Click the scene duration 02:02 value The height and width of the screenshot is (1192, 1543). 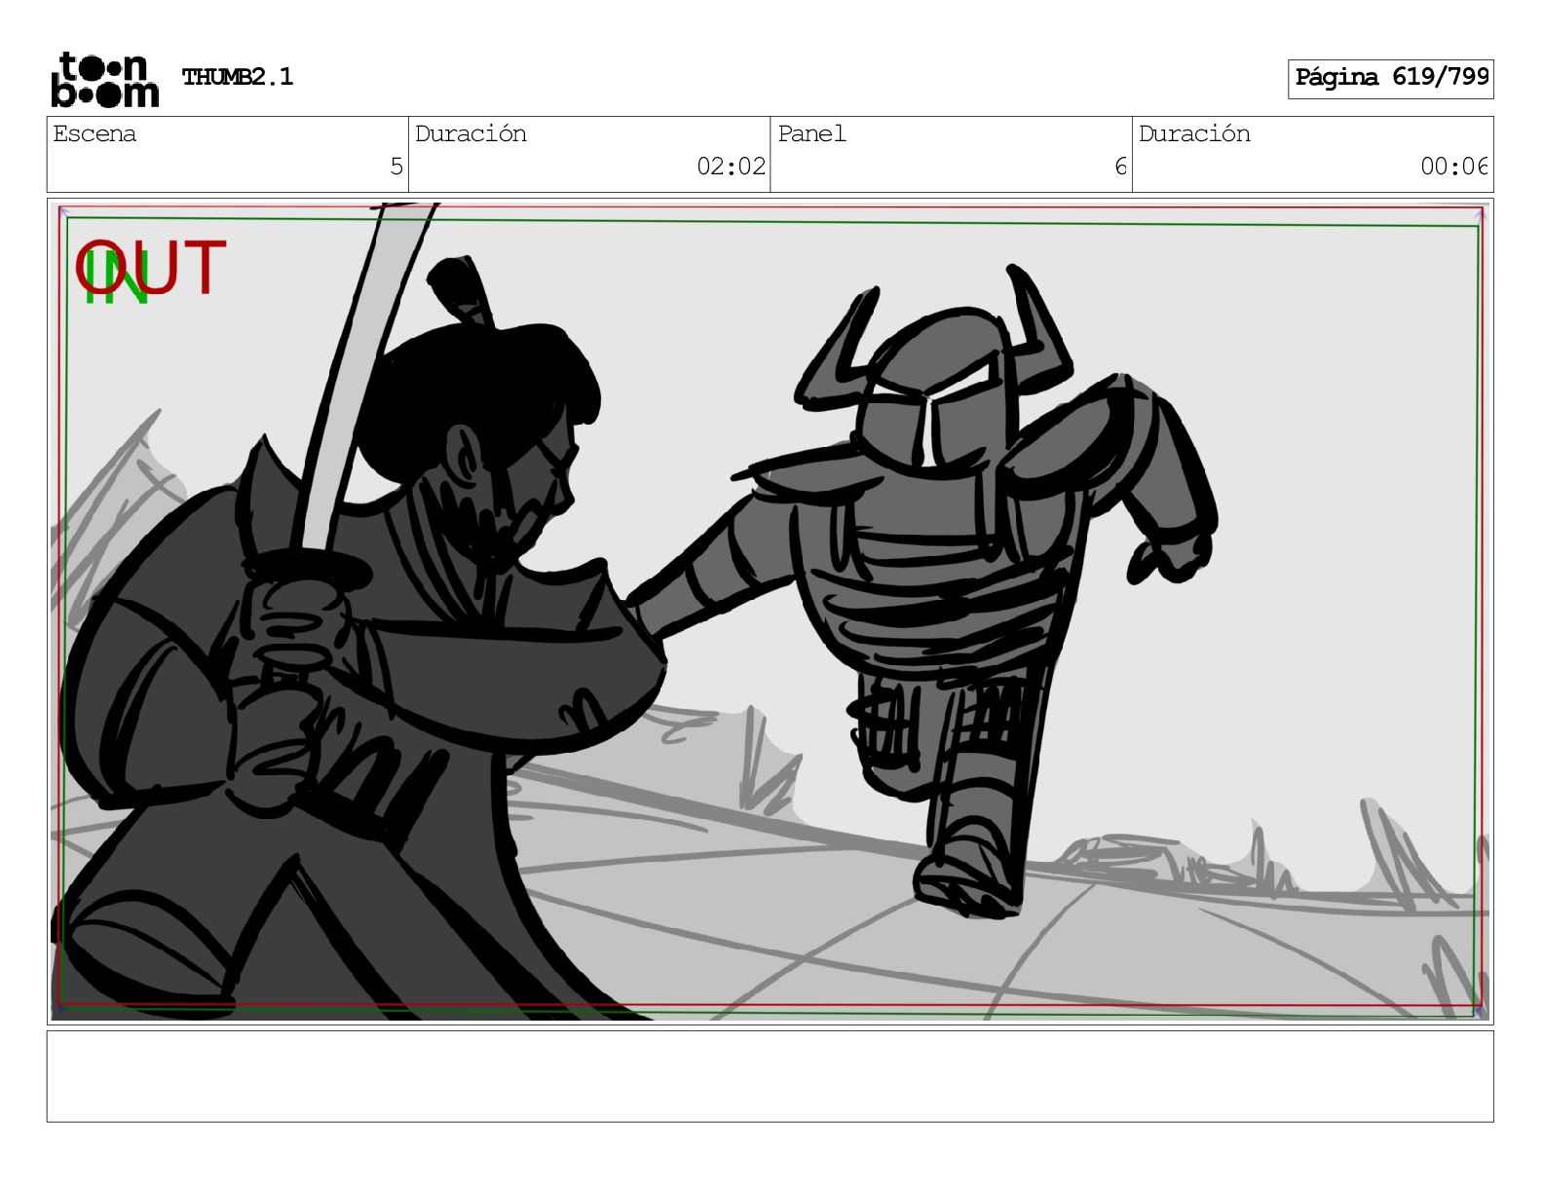click(x=732, y=167)
